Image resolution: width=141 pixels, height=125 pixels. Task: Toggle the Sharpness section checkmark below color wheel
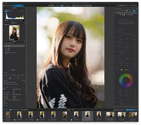coord(116,98)
